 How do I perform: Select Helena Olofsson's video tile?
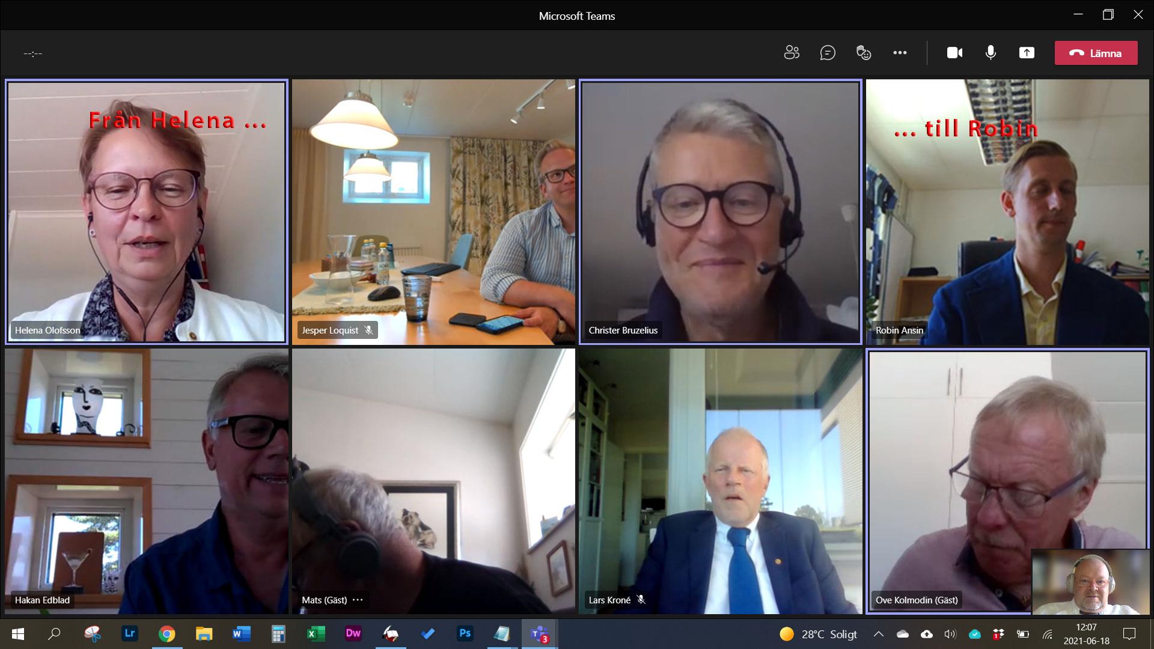click(146, 212)
